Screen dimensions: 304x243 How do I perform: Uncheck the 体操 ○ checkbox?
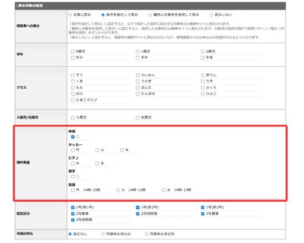click(x=73, y=137)
